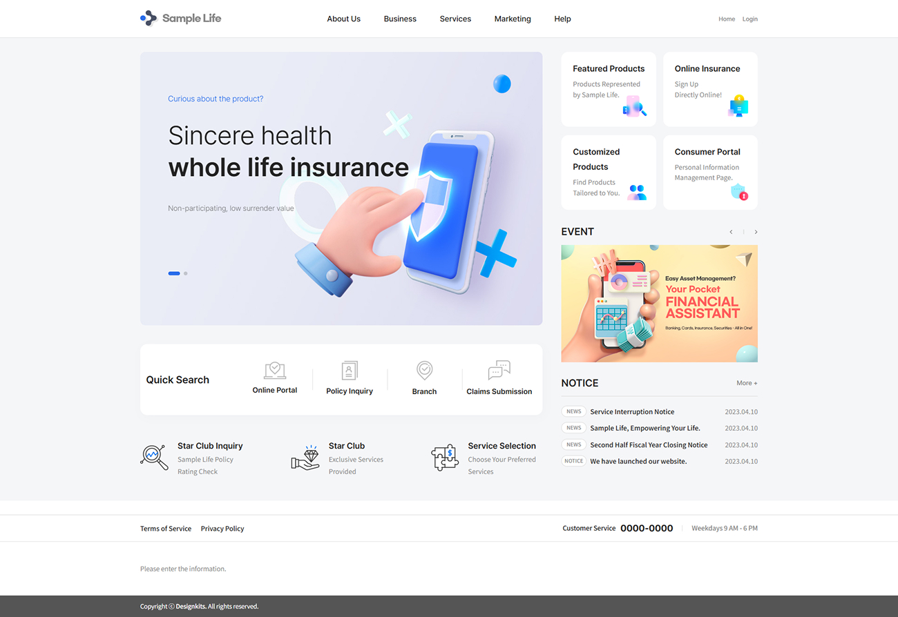The width and height of the screenshot is (898, 617).
Task: Open the Privacy Policy link
Action: point(222,528)
